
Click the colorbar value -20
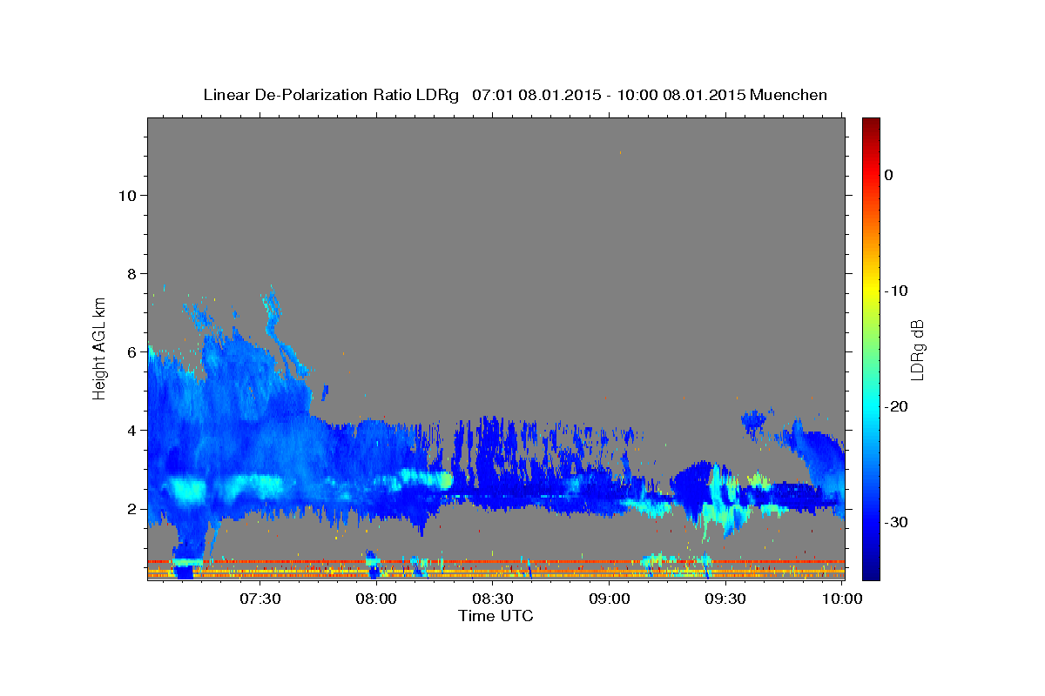(x=895, y=406)
